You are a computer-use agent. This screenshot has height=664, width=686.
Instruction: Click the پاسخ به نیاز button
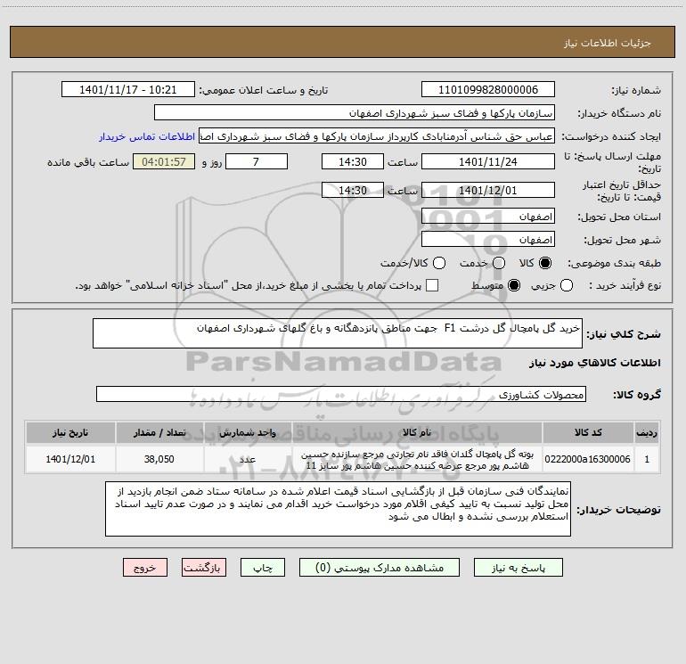(x=518, y=568)
